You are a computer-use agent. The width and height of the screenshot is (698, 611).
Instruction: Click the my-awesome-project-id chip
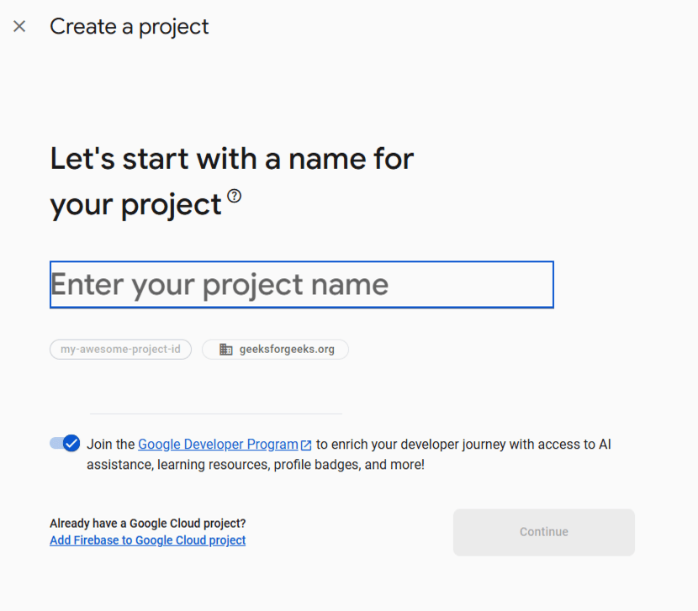pyautogui.click(x=120, y=350)
